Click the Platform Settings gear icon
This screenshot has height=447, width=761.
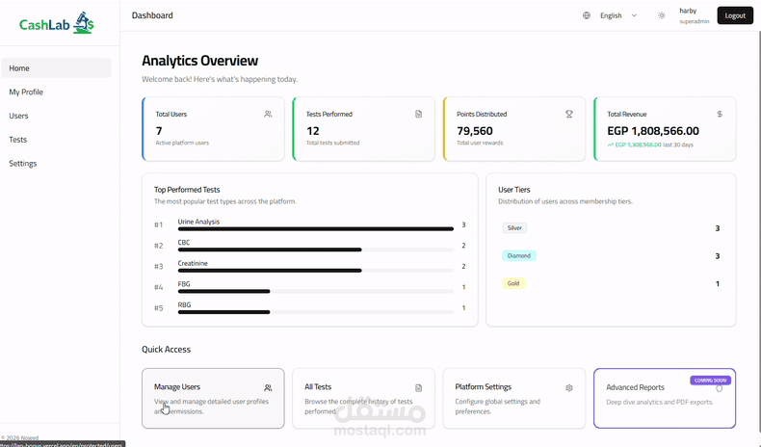point(568,388)
